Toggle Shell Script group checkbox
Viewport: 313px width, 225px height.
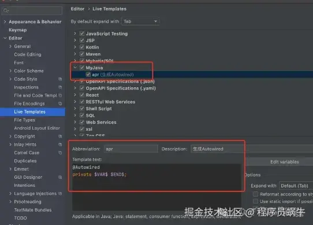(82, 108)
